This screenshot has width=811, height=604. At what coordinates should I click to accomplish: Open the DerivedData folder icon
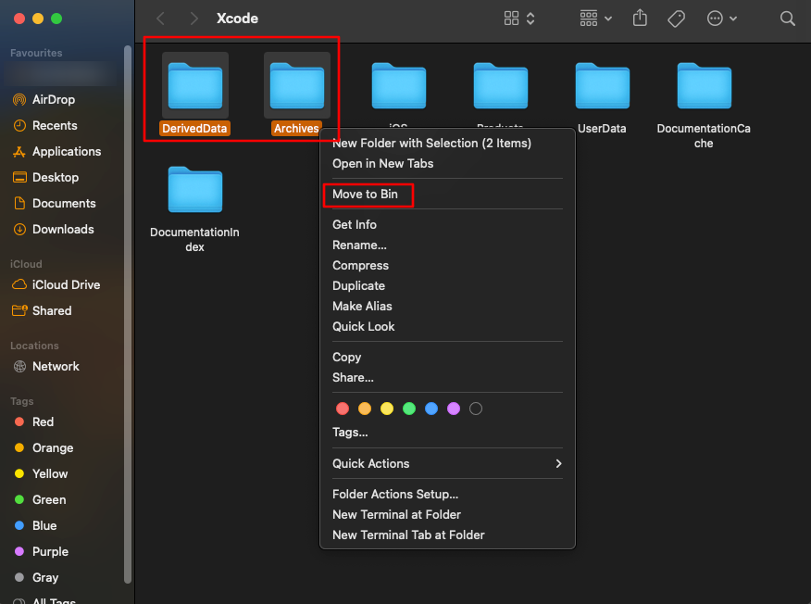[x=195, y=86]
